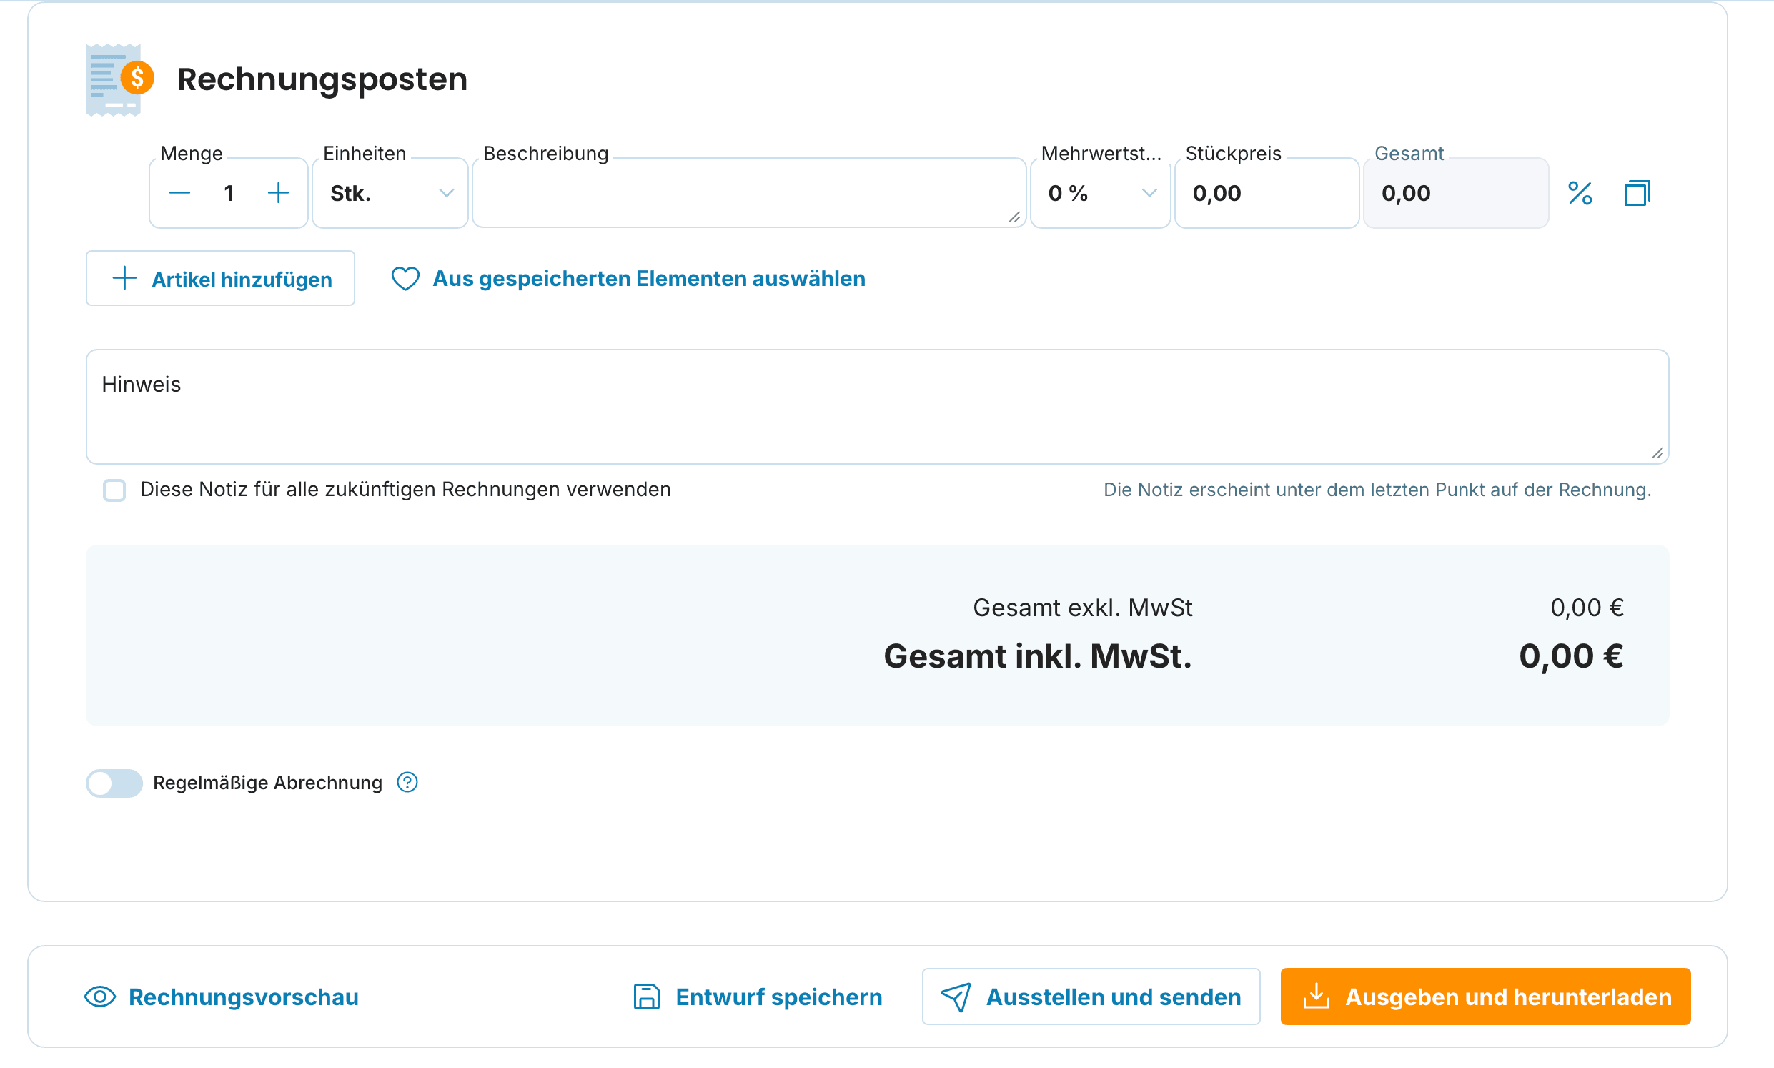Click the Rechnungsposten heading
The width and height of the screenshot is (1774, 1068).
pos(322,79)
